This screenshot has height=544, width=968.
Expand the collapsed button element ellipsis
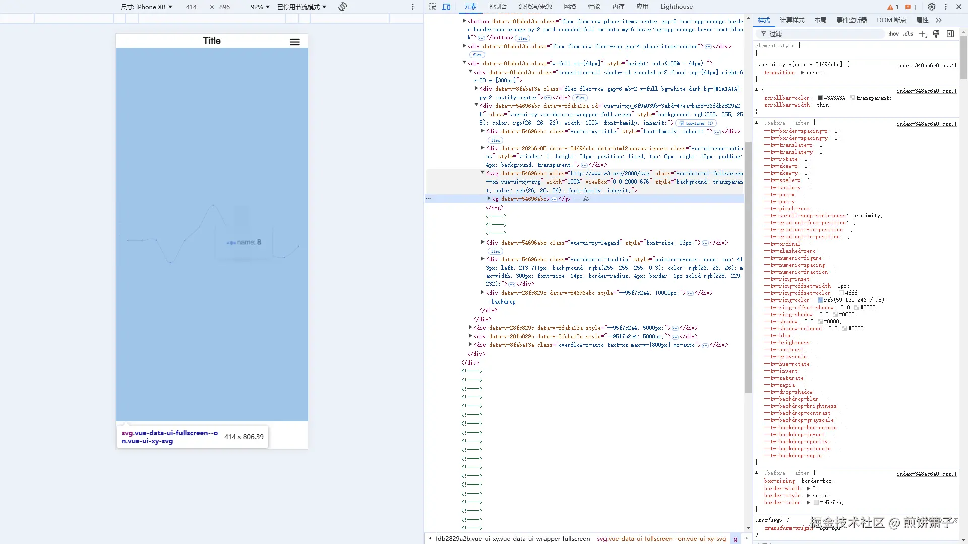(481, 38)
